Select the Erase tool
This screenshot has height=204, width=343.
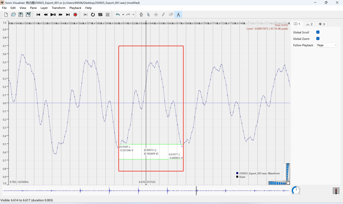tap(171, 15)
